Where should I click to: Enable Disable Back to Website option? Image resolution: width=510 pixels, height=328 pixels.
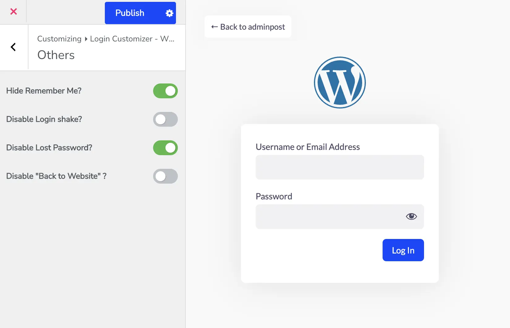[x=165, y=176]
